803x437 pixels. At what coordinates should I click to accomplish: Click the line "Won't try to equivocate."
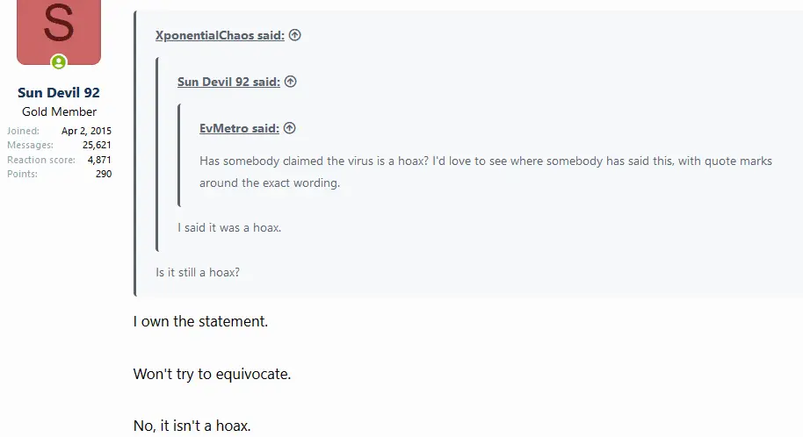point(212,374)
